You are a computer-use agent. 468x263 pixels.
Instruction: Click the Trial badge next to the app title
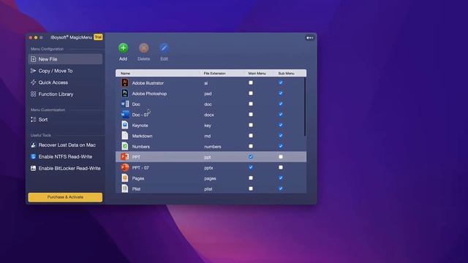click(x=98, y=37)
